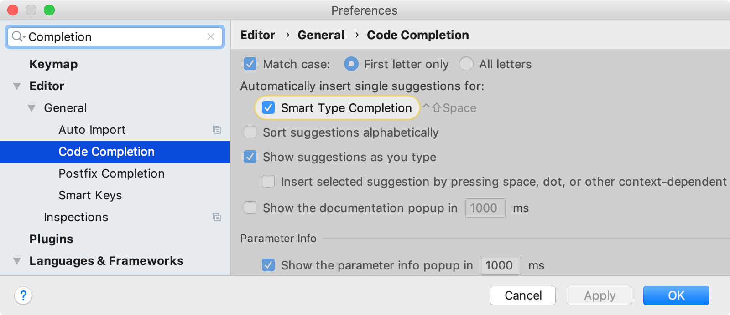Select the All letters radio button
The height and width of the screenshot is (315, 730).
tap(466, 64)
